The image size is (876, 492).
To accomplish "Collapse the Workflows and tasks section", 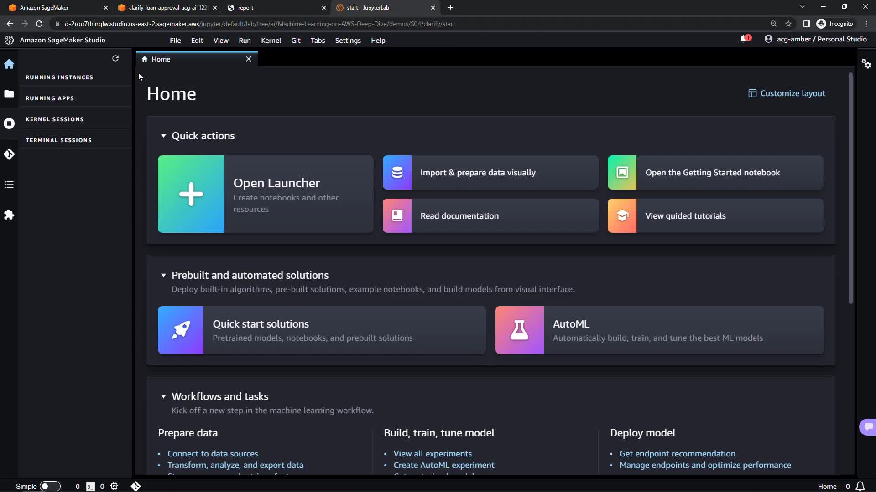I will coord(163,396).
